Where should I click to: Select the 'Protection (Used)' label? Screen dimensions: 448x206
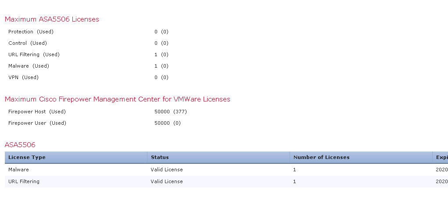point(31,32)
